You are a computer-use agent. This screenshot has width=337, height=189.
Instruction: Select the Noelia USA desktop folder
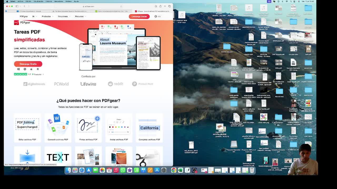click(x=249, y=50)
